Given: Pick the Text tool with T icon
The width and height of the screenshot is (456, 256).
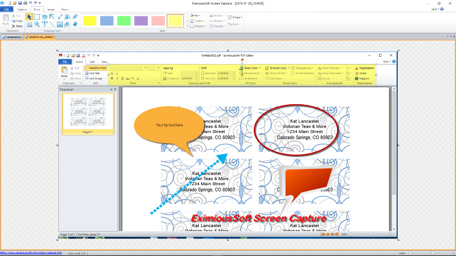Looking at the screenshot, I should click(x=45, y=24).
